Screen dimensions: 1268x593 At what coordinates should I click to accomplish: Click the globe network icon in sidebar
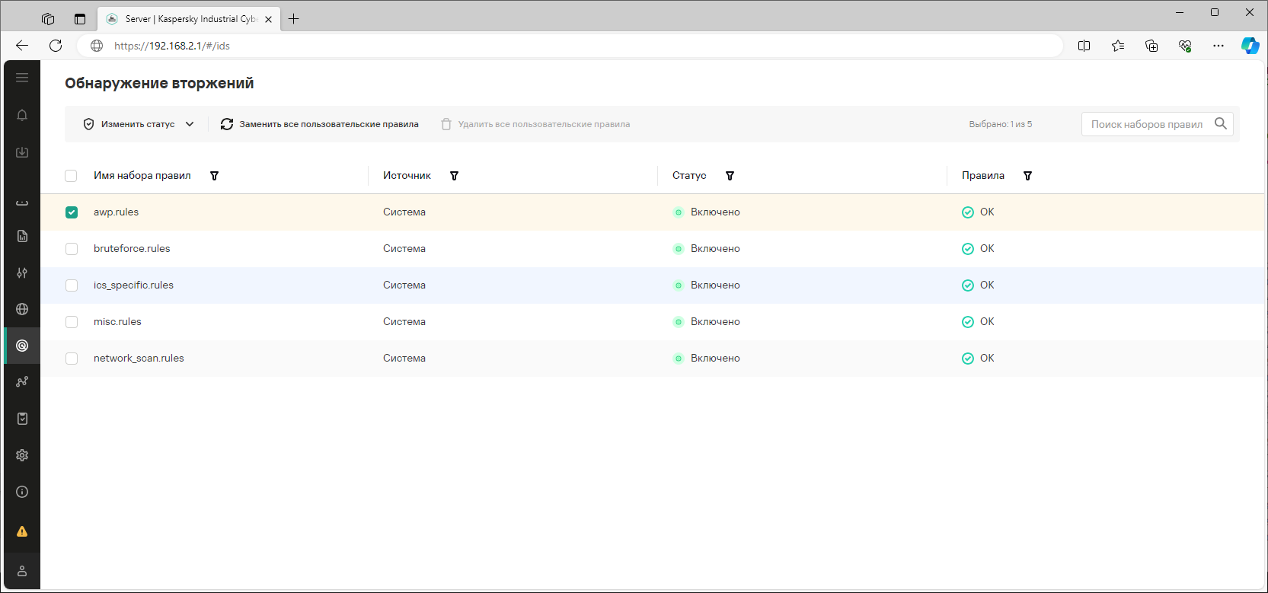22,309
